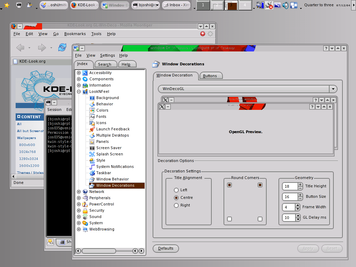Image resolution: width=356 pixels, height=267 pixels.
Task: Open the View menu in Control Center
Action: click(x=91, y=55)
